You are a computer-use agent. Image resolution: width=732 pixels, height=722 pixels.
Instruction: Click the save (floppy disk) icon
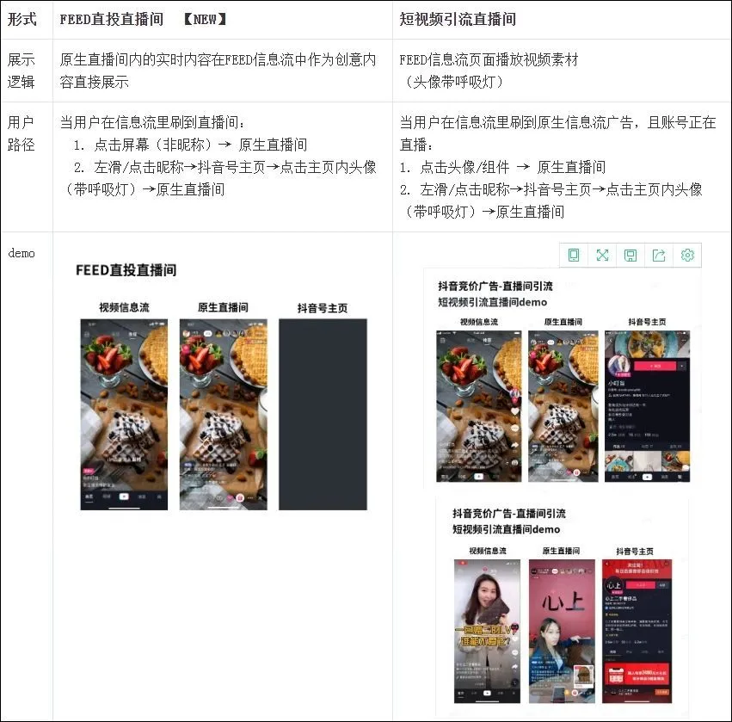point(631,255)
